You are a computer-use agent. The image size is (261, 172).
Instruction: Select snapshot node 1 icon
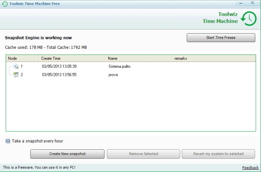point(16,66)
